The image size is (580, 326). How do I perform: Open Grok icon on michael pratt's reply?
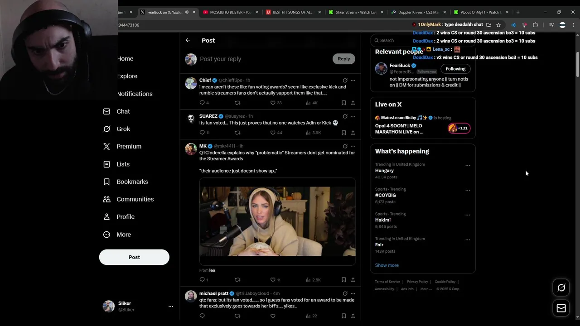point(345,293)
